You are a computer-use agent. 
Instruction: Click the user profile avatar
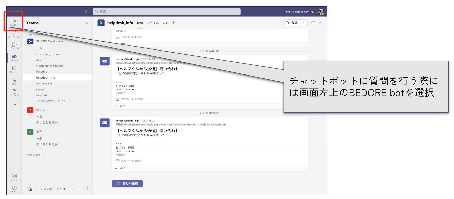320,12
